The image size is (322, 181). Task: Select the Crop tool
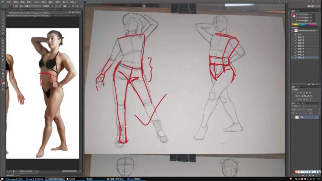pyautogui.click(x=3, y=27)
